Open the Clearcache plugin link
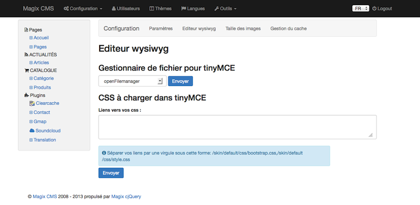This screenshot has width=420, height=205. (48, 103)
